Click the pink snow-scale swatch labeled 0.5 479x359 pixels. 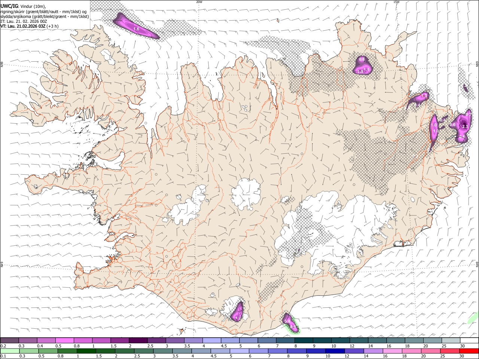64,340
